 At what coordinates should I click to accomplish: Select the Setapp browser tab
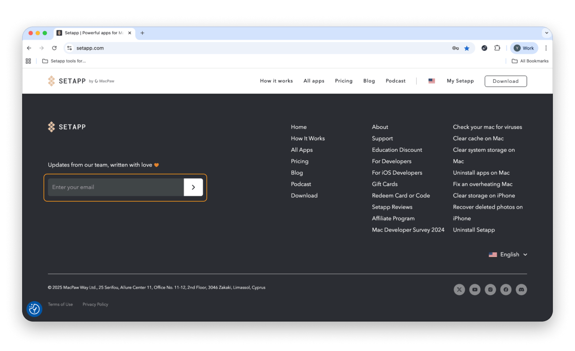[94, 33]
